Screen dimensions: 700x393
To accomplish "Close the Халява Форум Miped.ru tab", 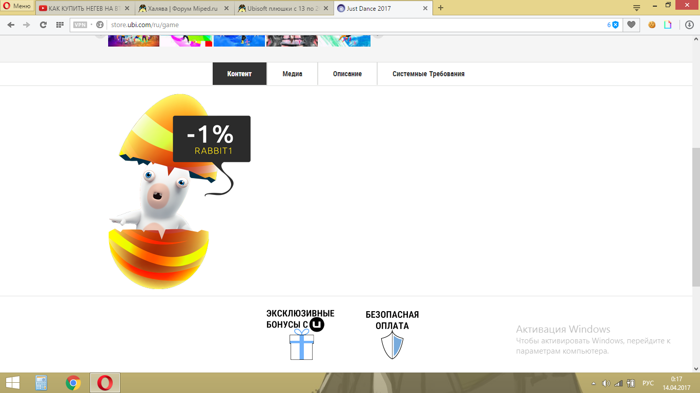I will (227, 8).
